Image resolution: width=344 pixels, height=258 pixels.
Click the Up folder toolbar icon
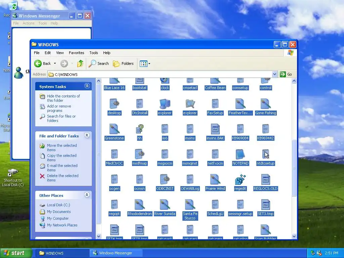click(80, 63)
